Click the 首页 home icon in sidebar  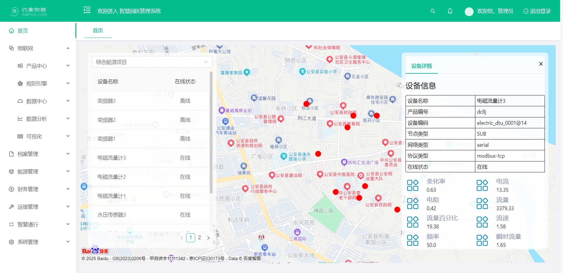click(11, 31)
